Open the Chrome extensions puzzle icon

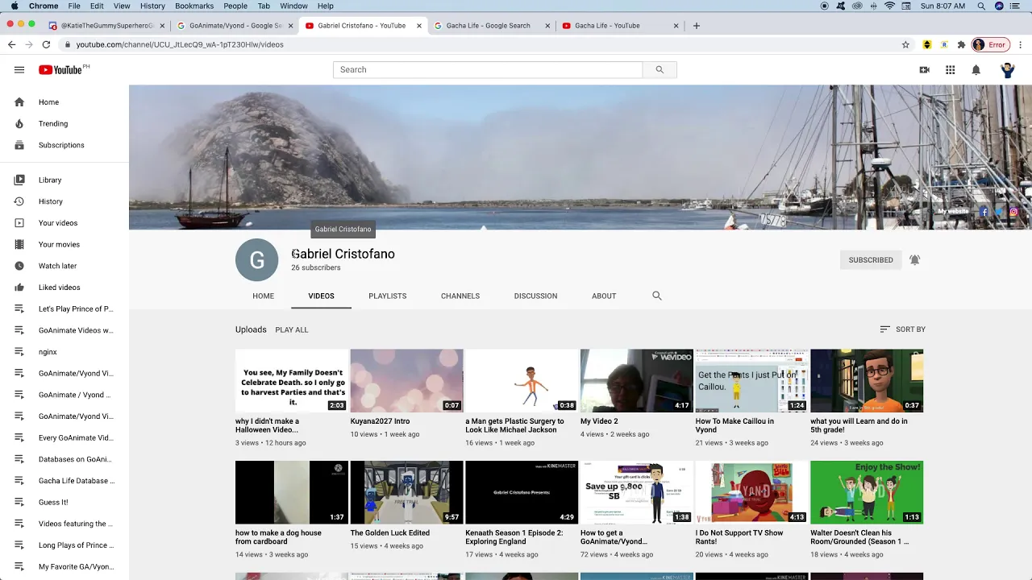[x=961, y=45]
